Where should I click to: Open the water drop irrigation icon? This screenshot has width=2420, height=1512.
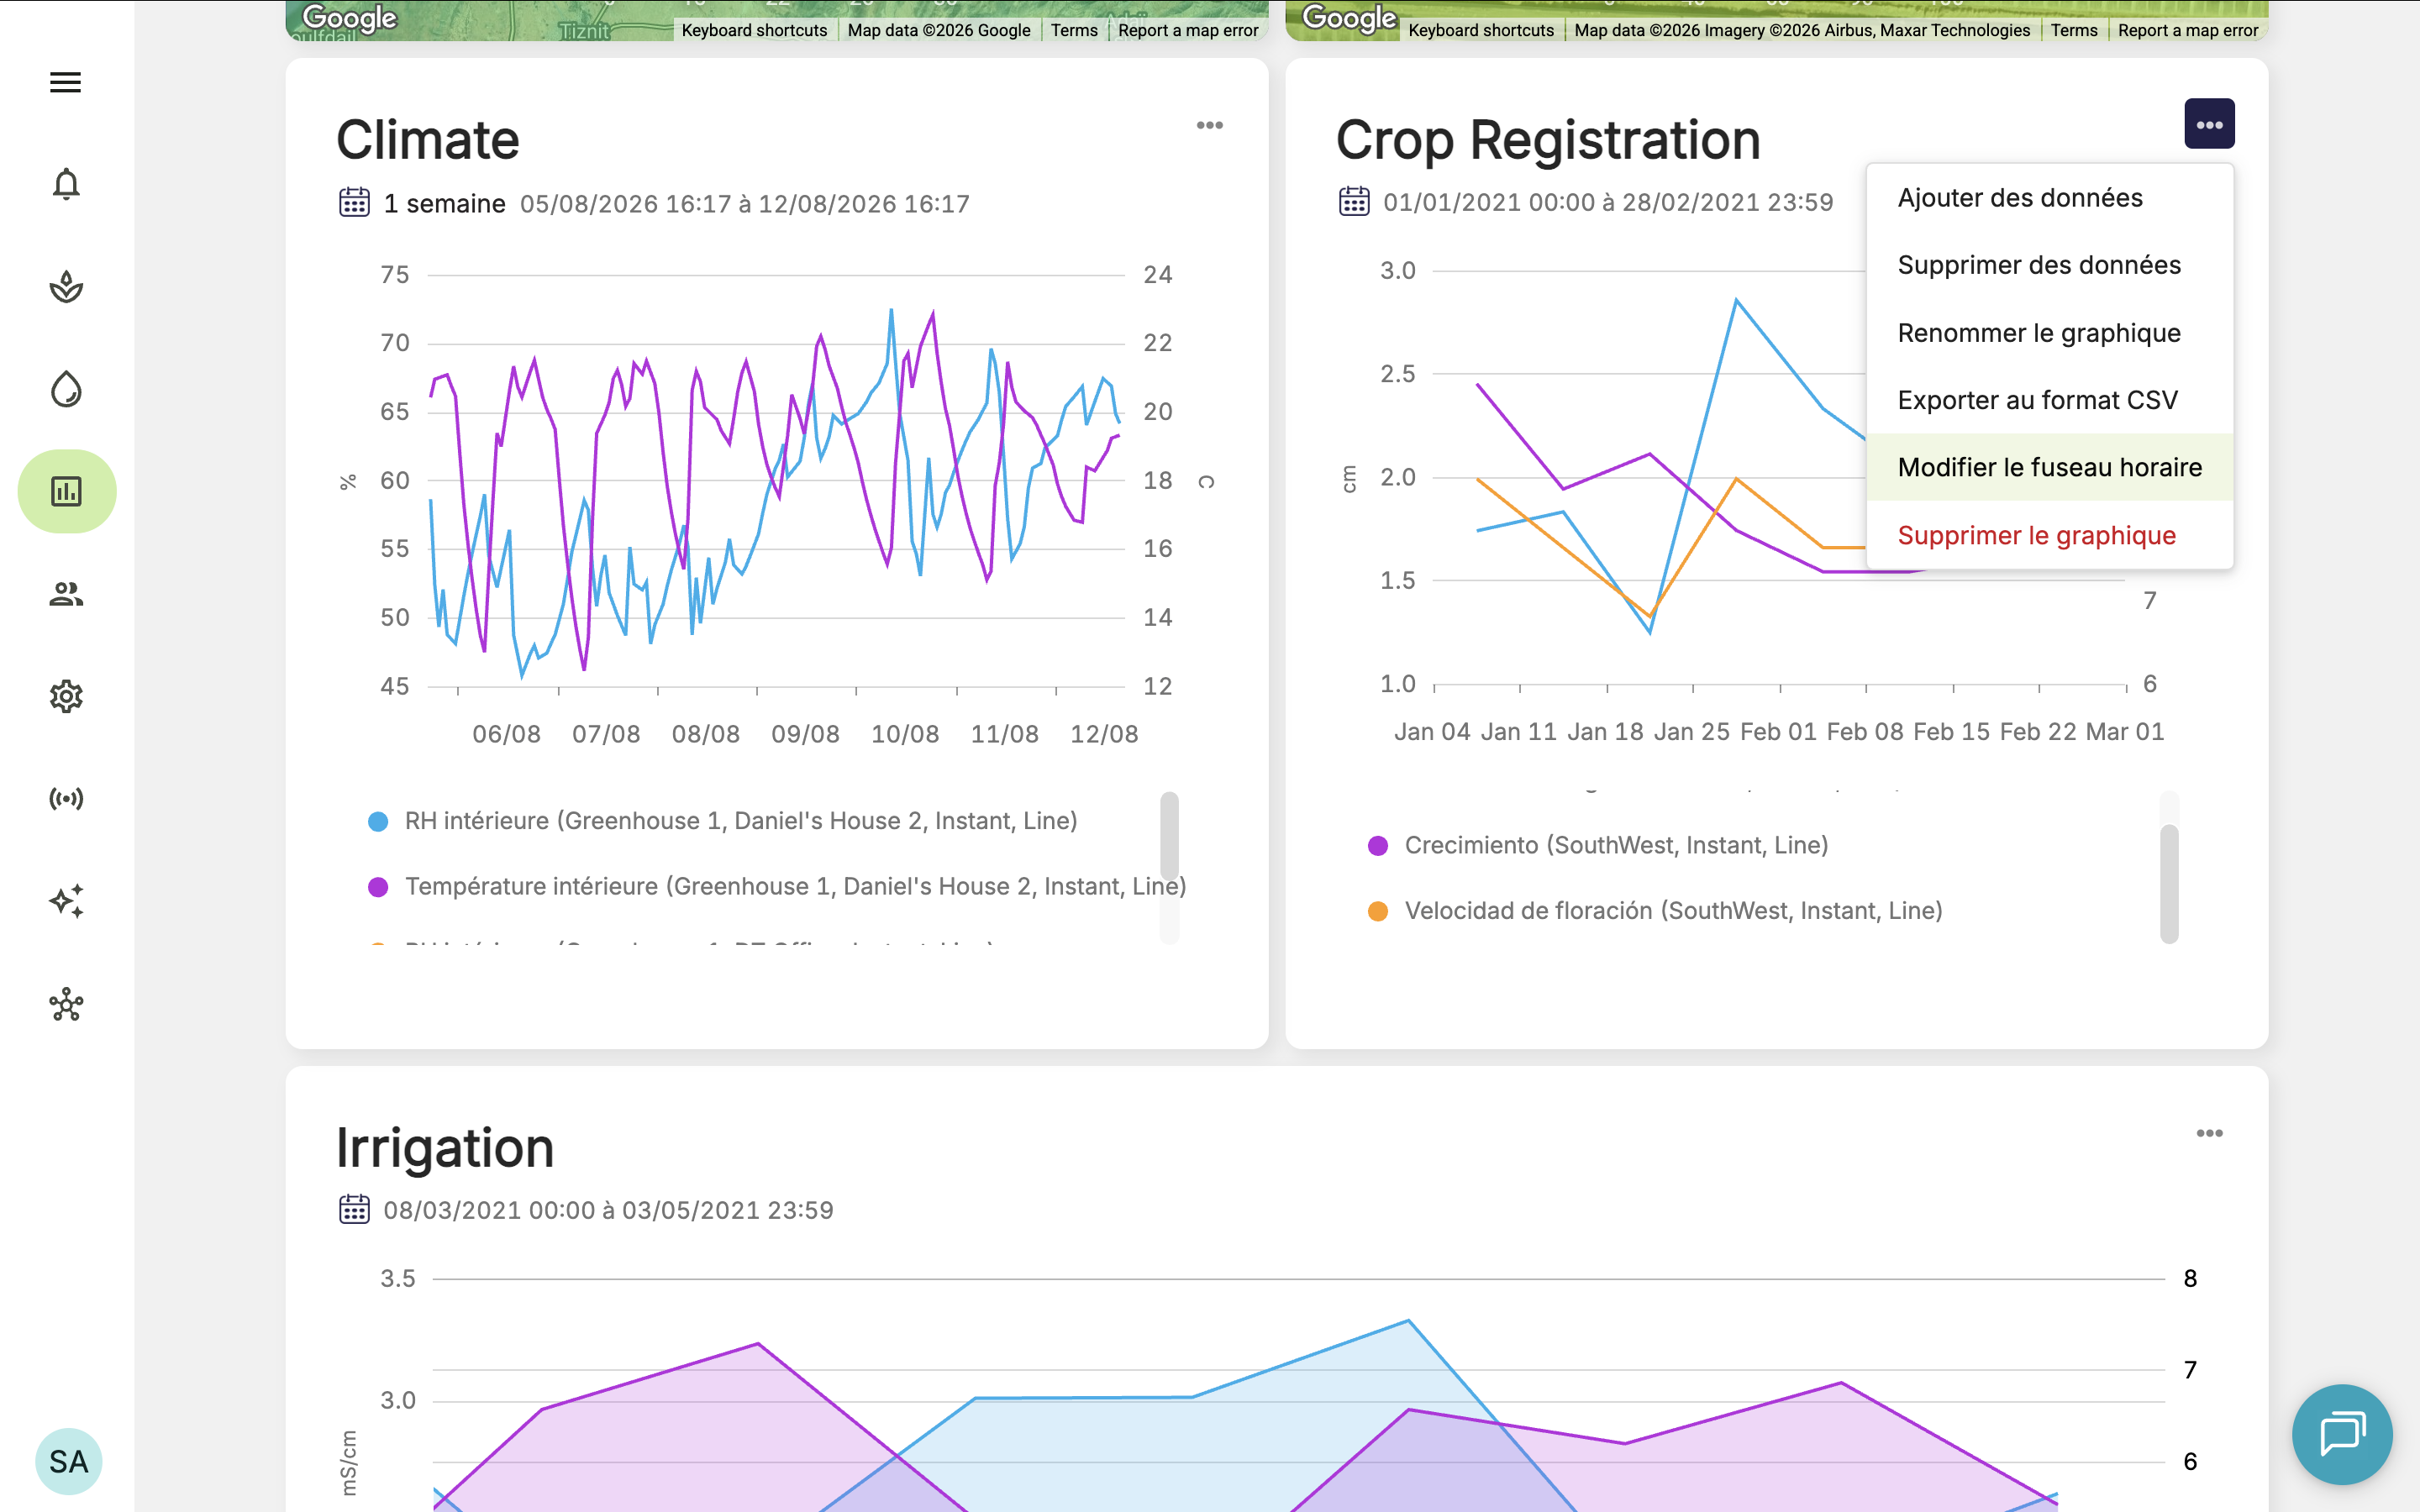tap(66, 389)
